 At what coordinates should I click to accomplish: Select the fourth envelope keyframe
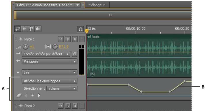point(170,92)
